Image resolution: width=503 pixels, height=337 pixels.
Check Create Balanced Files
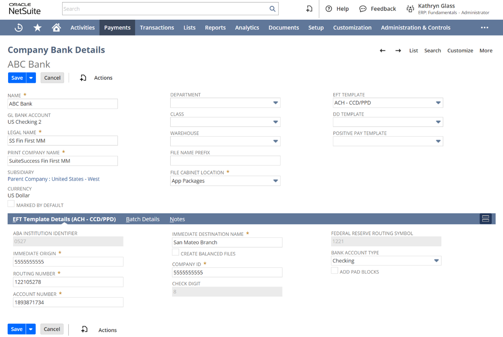pyautogui.click(x=176, y=252)
